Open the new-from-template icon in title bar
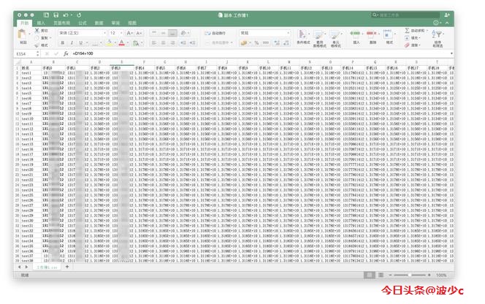Image resolution: width=485 pixels, height=304 pixels. click(x=46, y=15)
